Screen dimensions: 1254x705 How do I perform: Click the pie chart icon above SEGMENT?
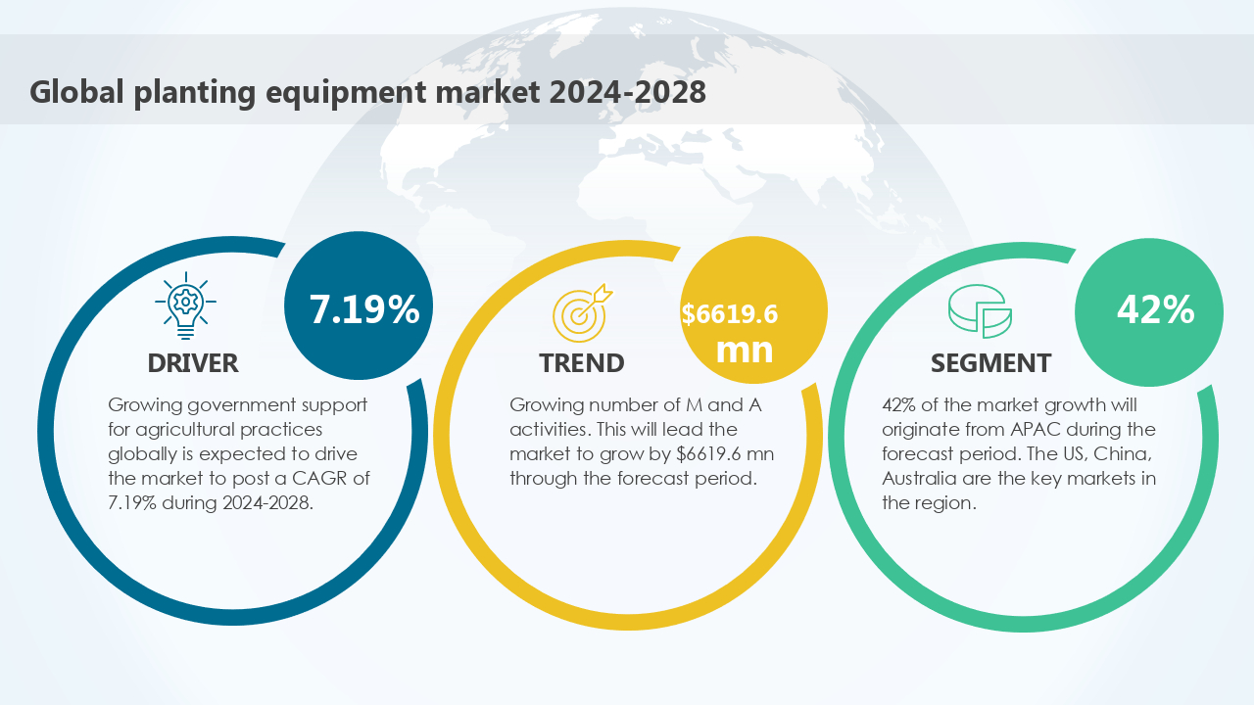[x=980, y=311]
